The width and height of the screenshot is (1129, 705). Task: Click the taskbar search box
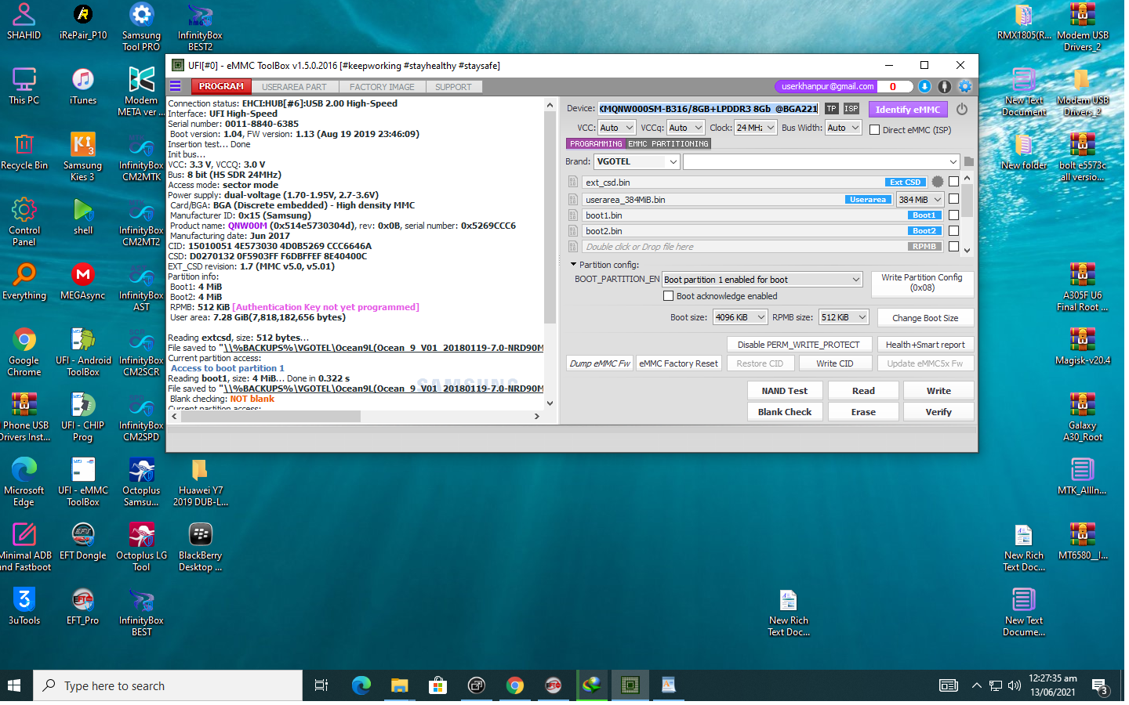click(x=168, y=686)
